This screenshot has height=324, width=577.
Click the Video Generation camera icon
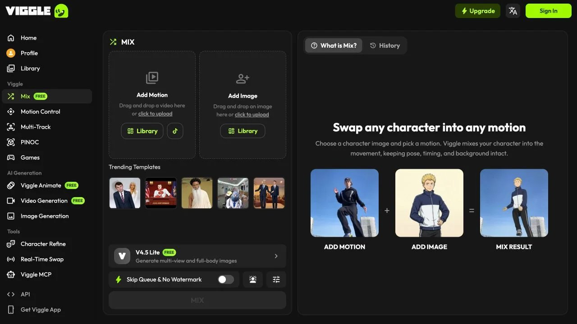pyautogui.click(x=11, y=201)
